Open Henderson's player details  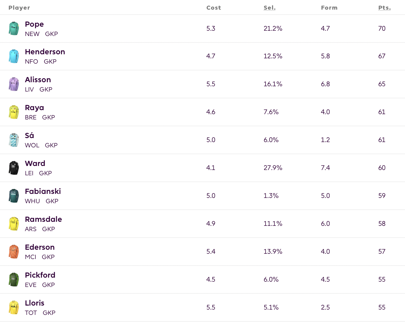(45, 52)
